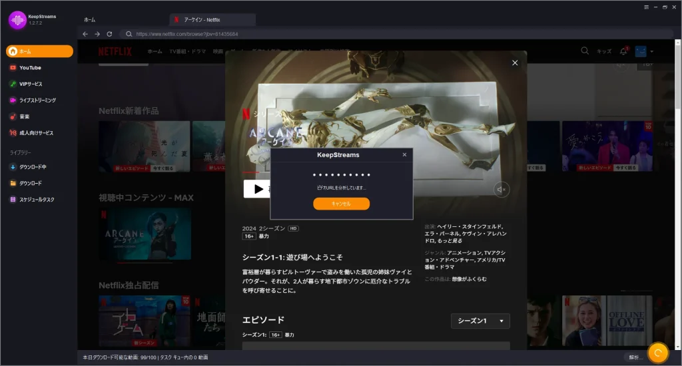This screenshot has height=366, width=682.
Task: Open キッズ link in Netflix header
Action: (x=603, y=51)
